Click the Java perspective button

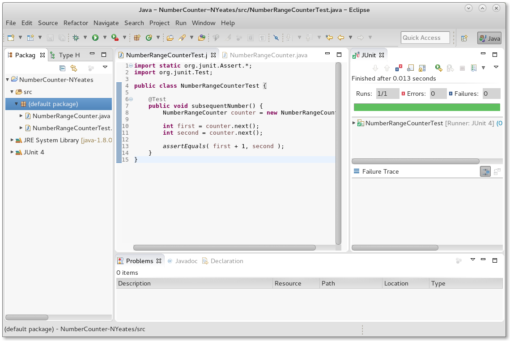489,38
